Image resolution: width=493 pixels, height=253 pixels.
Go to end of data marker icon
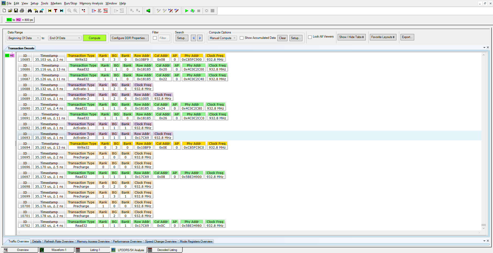[x=62, y=11]
